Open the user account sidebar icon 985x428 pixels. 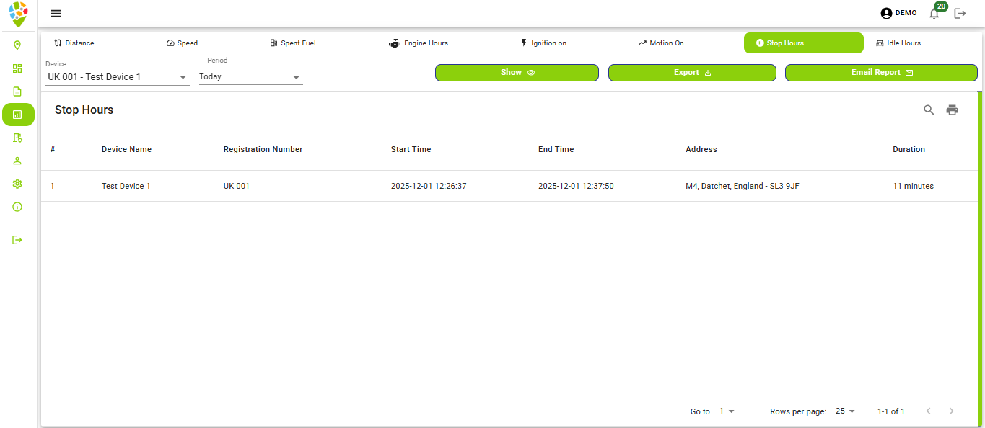pos(17,161)
